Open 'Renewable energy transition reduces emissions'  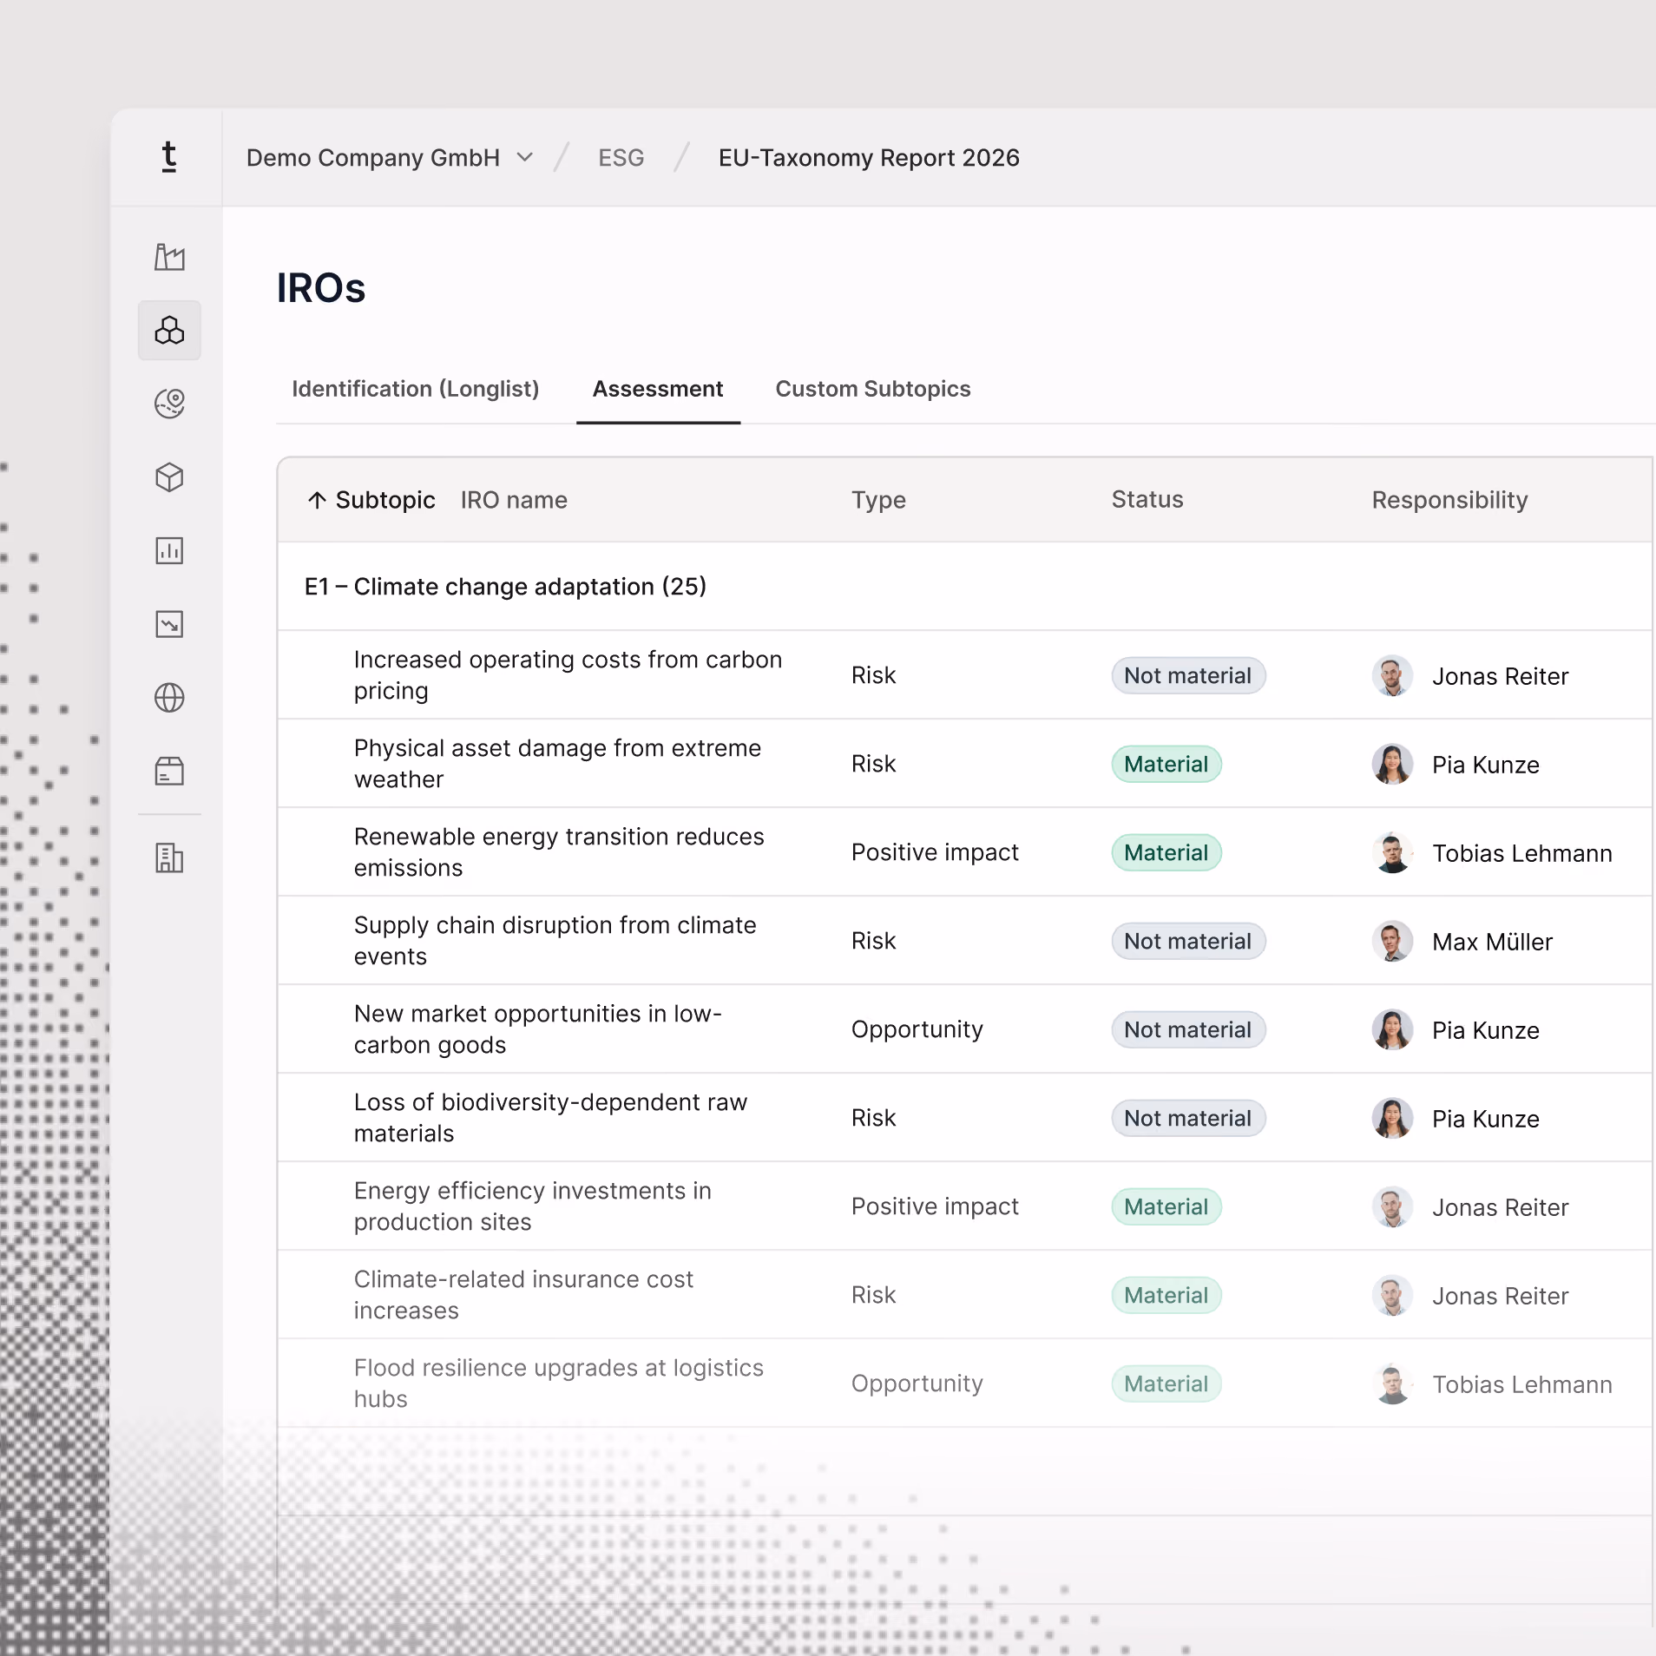(559, 852)
